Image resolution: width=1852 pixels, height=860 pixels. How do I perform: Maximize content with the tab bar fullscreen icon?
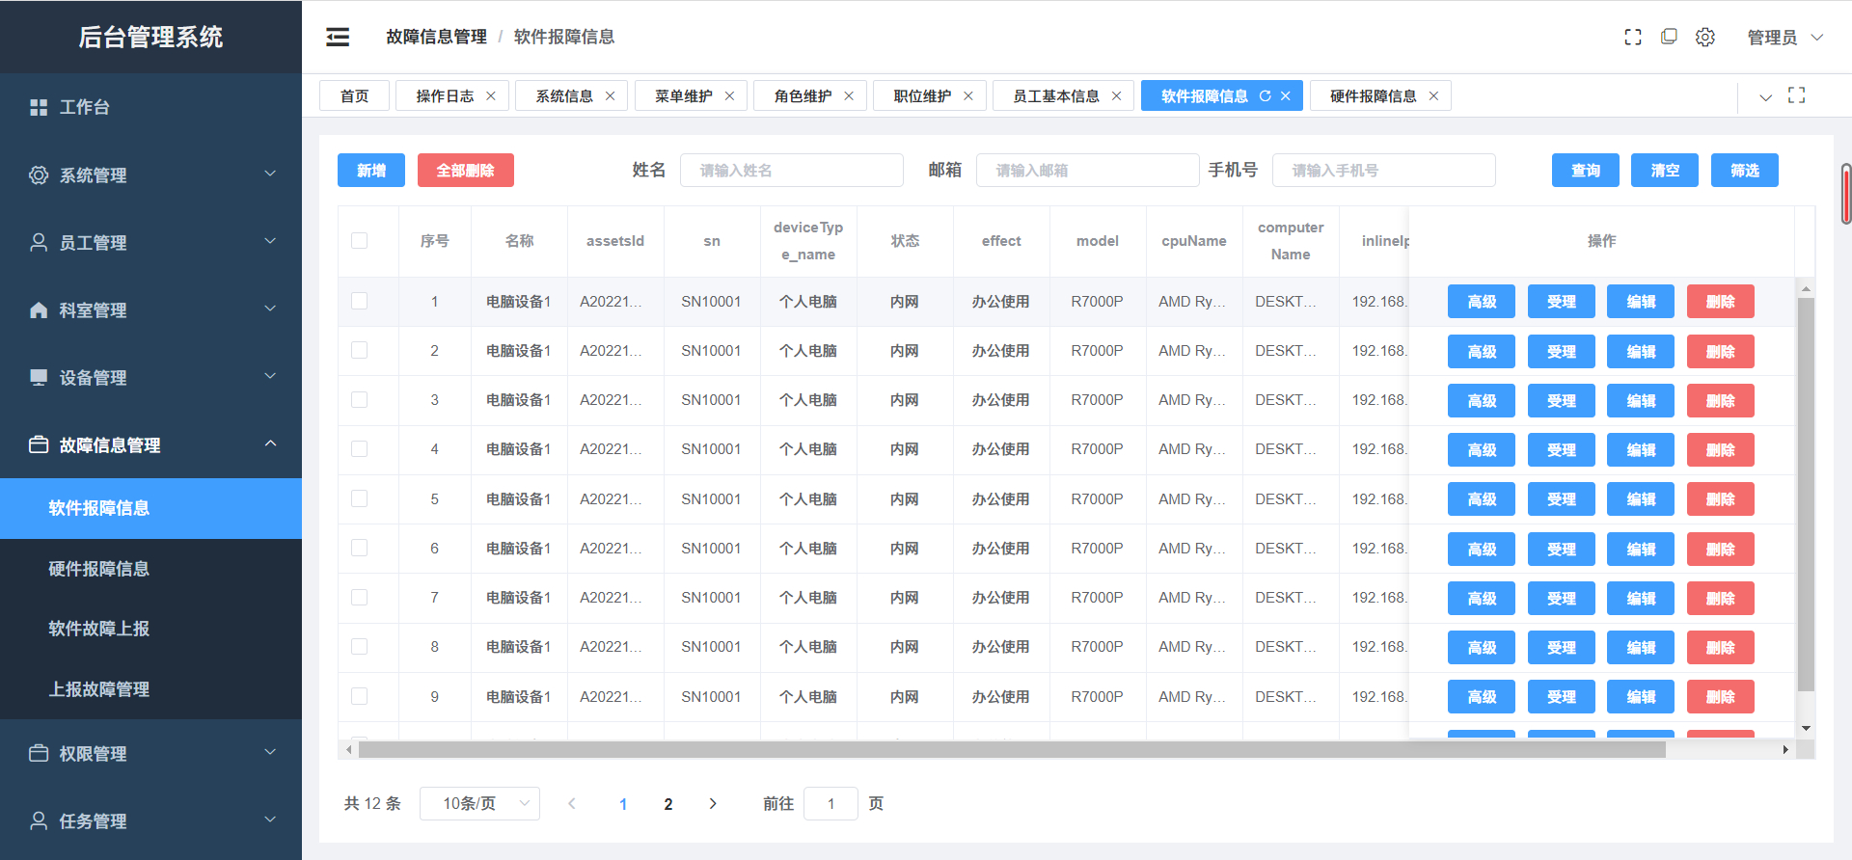pyautogui.click(x=1797, y=95)
